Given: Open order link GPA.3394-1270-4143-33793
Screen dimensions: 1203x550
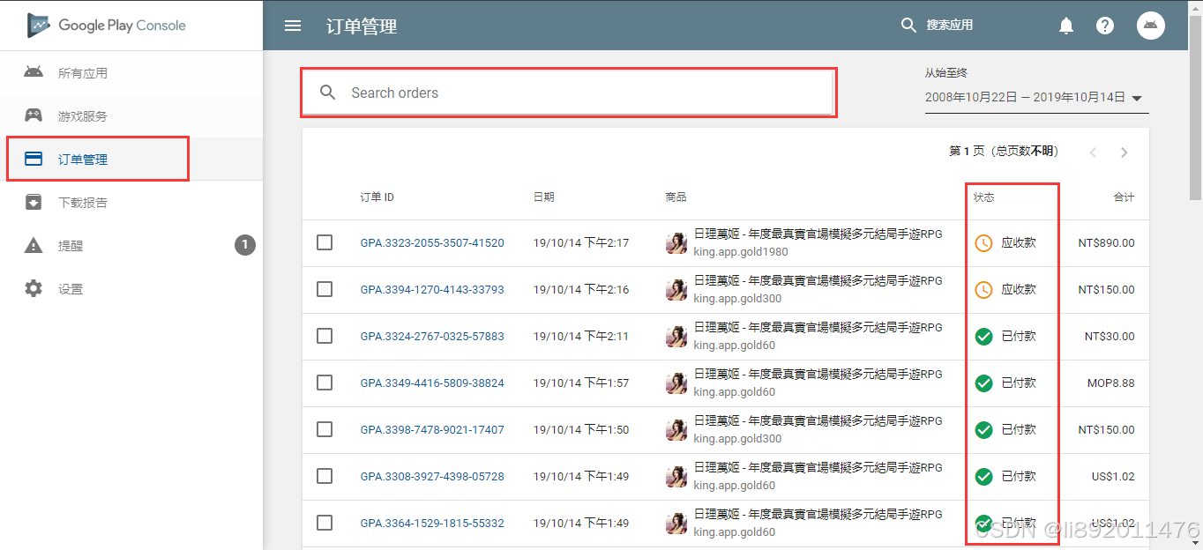Looking at the screenshot, I should point(432,289).
